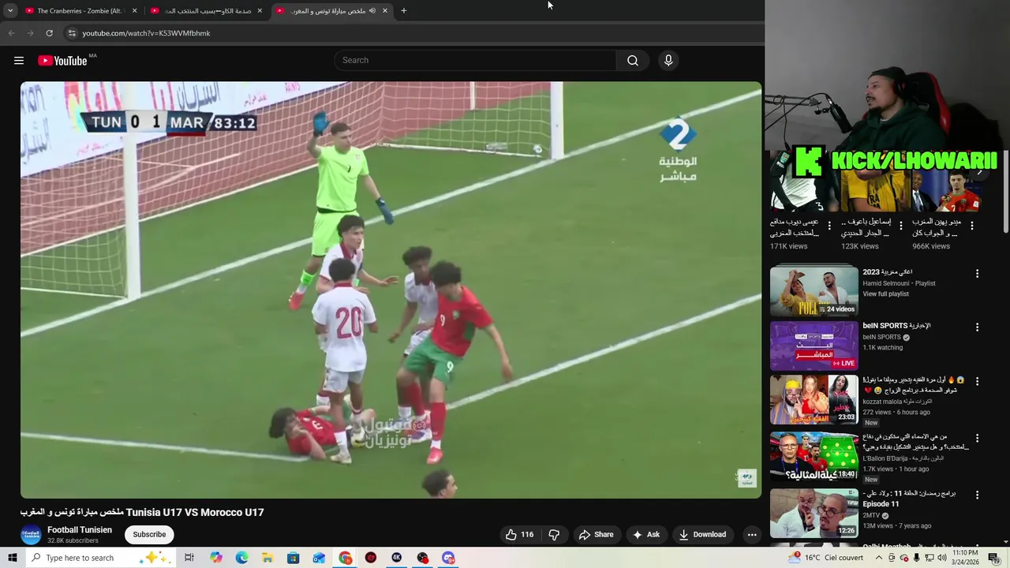
Task: Open the mail app on the taskbar
Action: pos(319,558)
